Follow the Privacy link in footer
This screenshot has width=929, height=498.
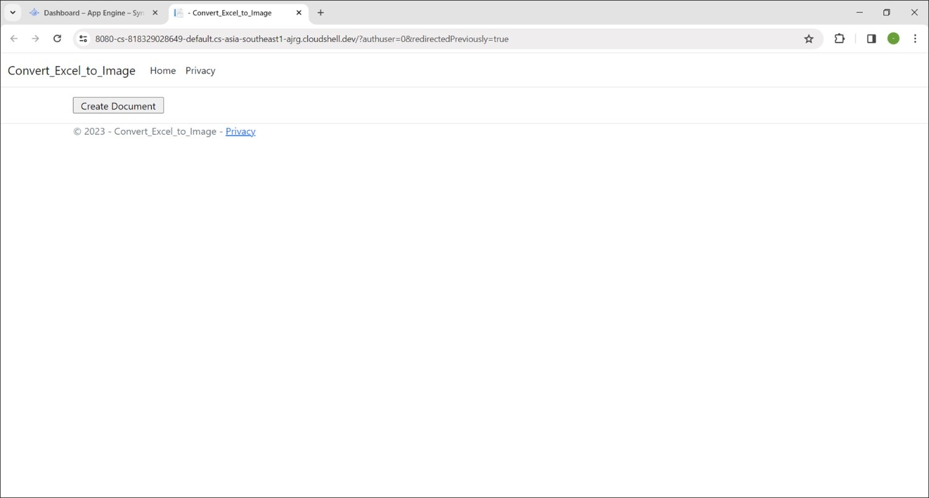tap(240, 131)
